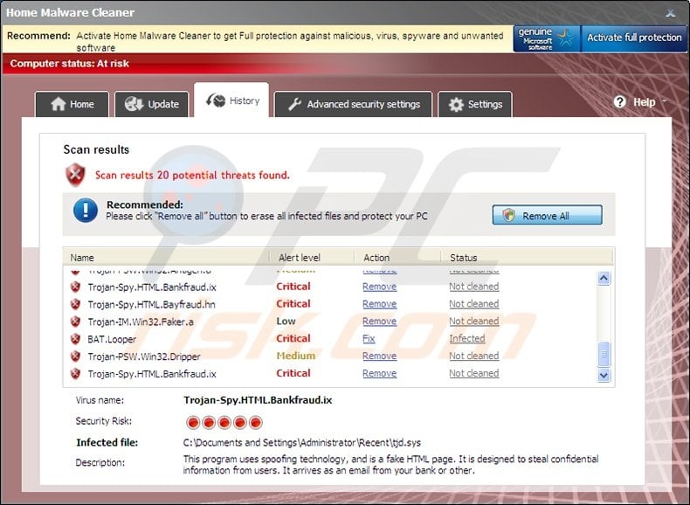Select the Trojan-IM.Win32.Faker.a row name
690x505 pixels.
click(x=141, y=322)
